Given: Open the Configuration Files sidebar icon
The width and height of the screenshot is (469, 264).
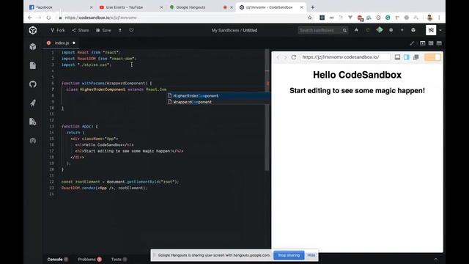Looking at the screenshot, I should (x=33, y=122).
